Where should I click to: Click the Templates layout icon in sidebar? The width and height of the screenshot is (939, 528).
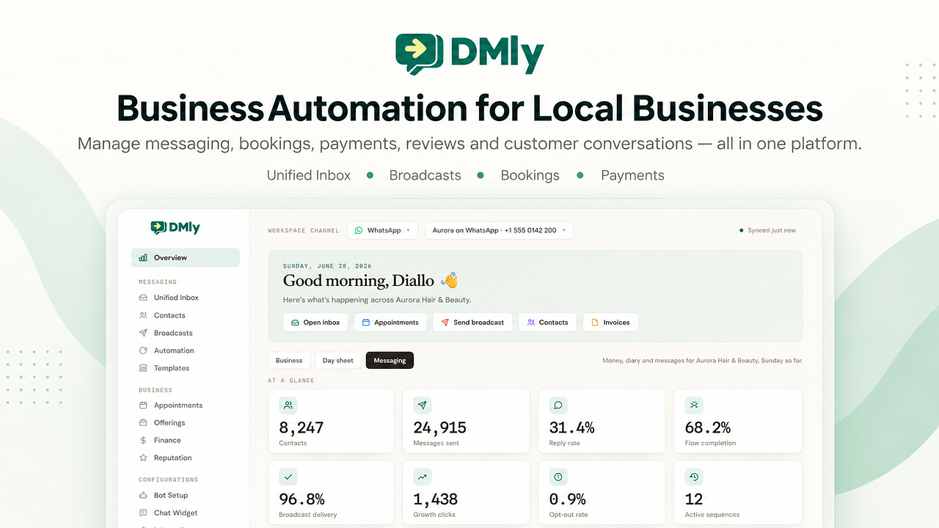coord(143,368)
